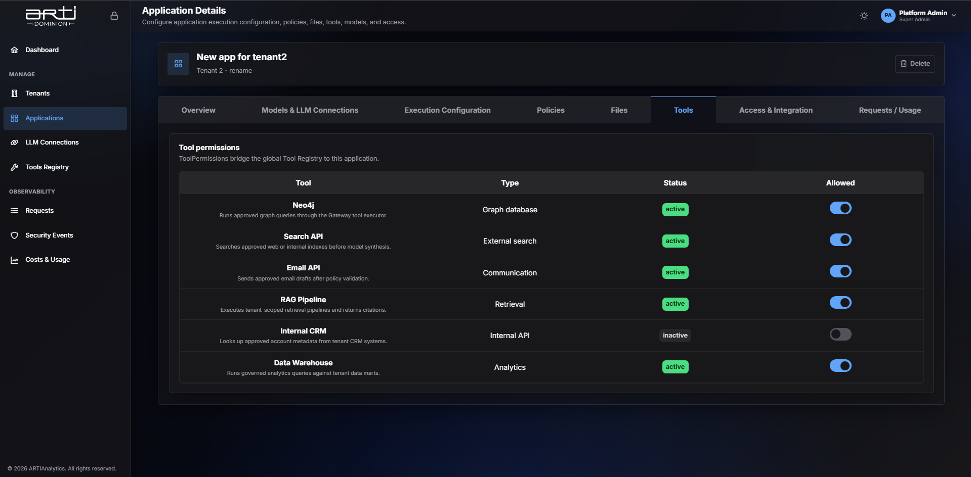This screenshot has width=971, height=477.
Task: Click the Graph database type cell
Action: 510,210
